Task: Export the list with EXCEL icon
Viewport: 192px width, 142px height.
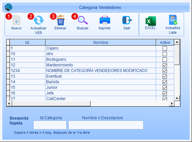Action: tap(151, 21)
